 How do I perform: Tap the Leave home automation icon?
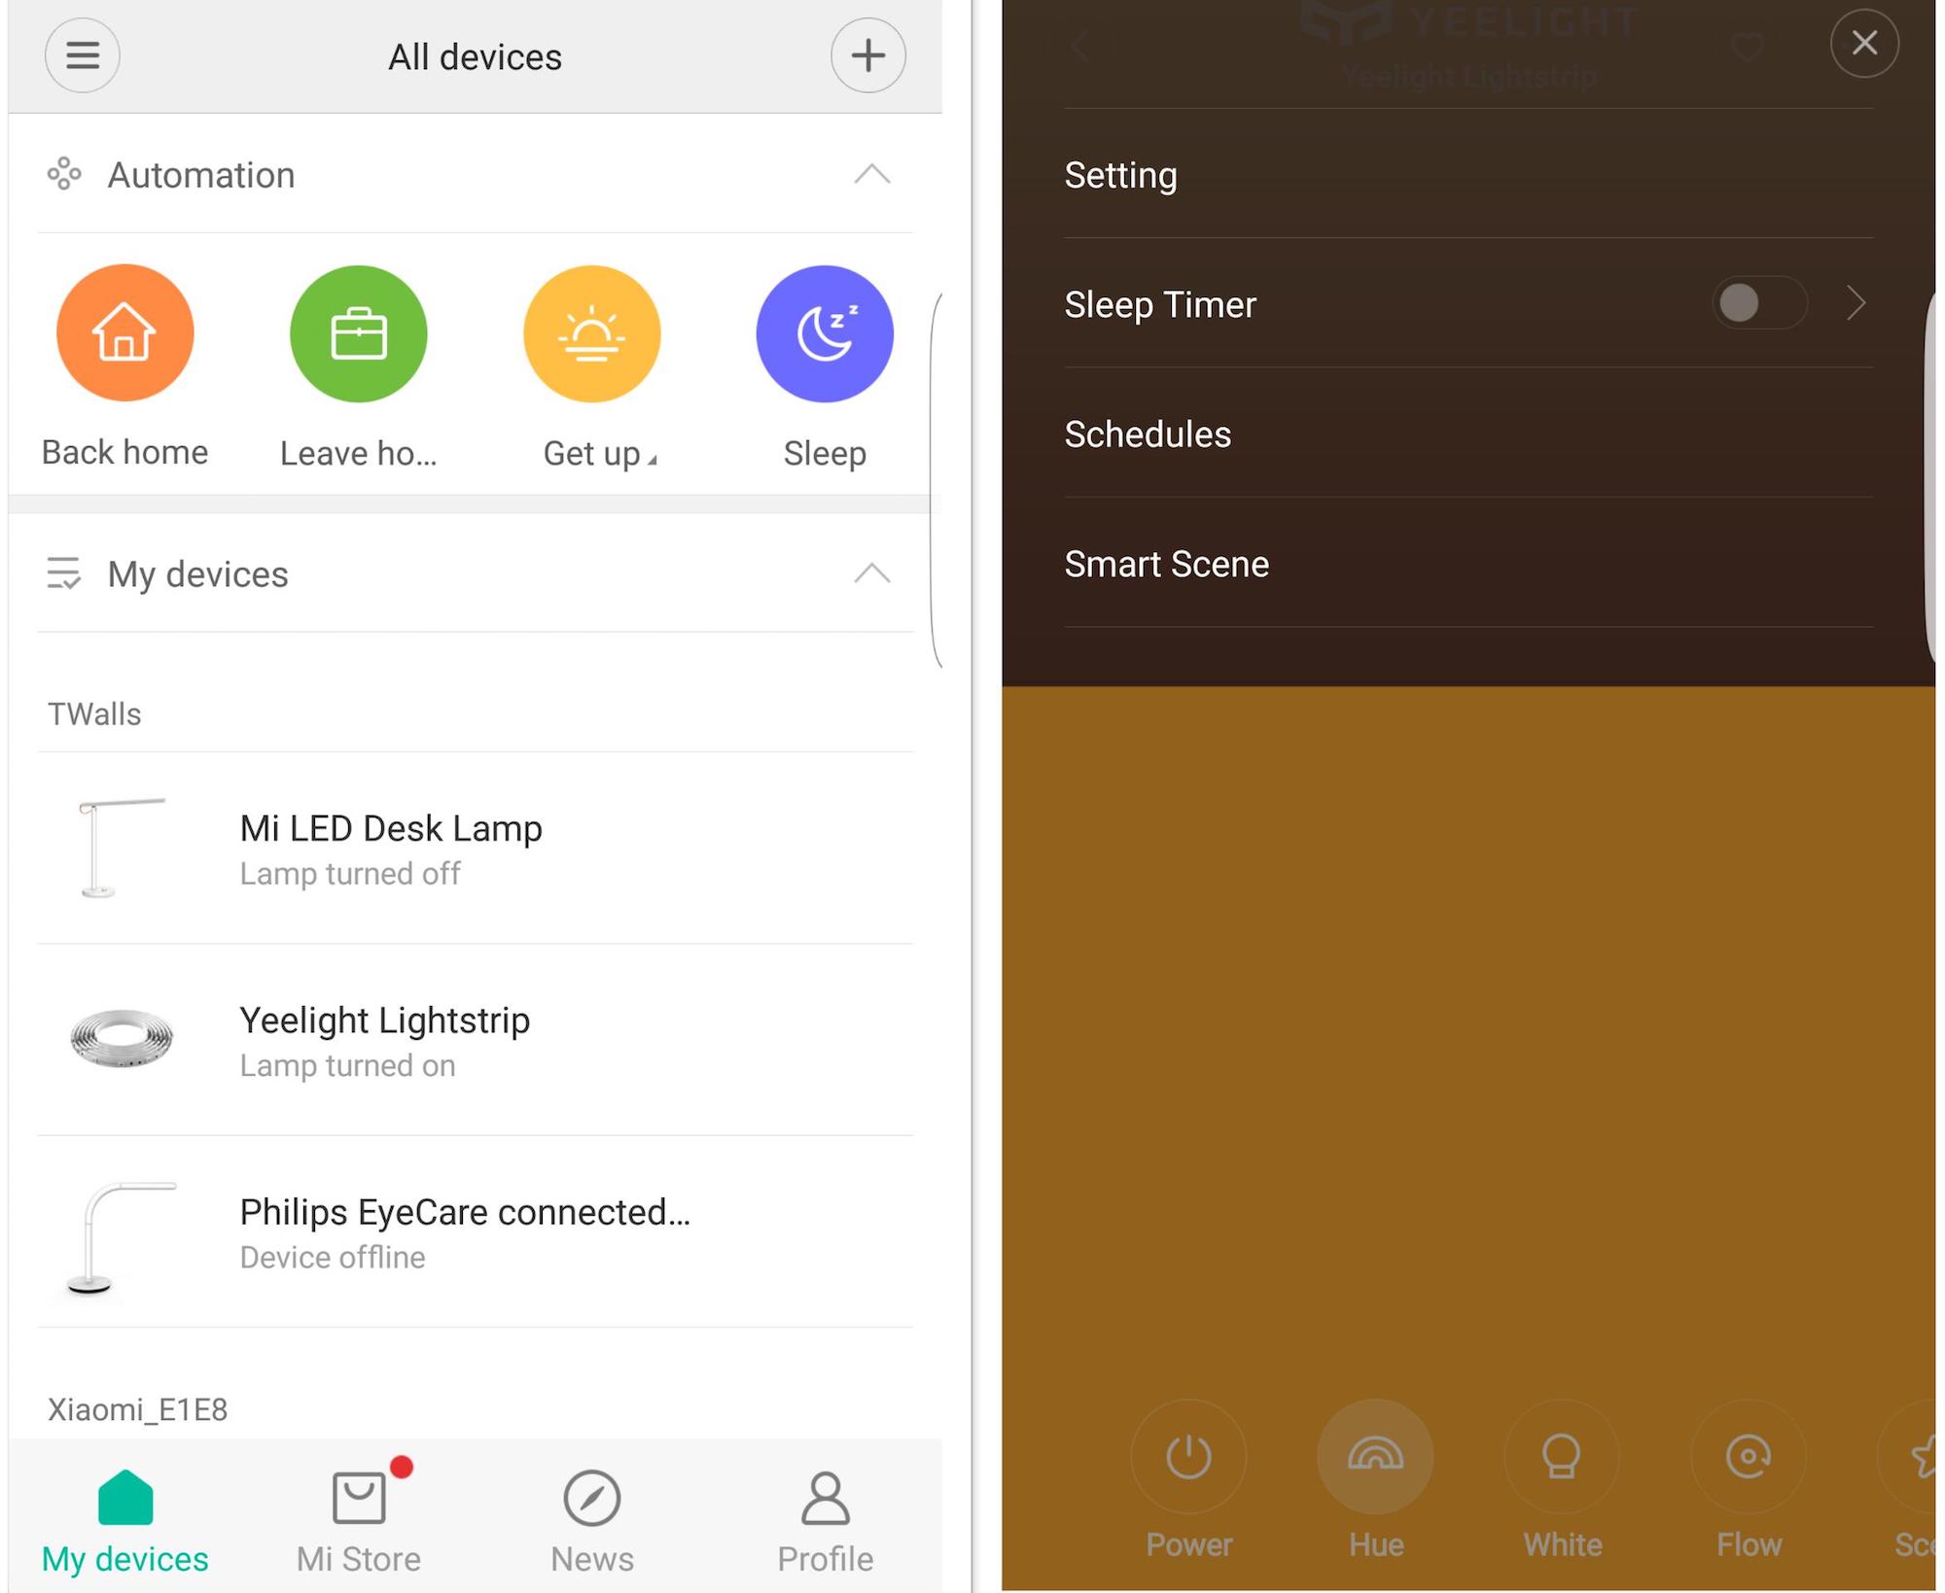click(359, 332)
